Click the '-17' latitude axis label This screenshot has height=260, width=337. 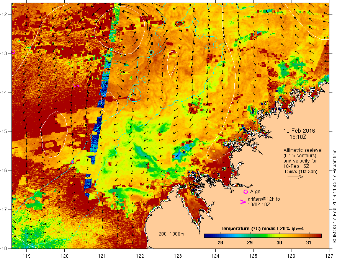[4, 210]
